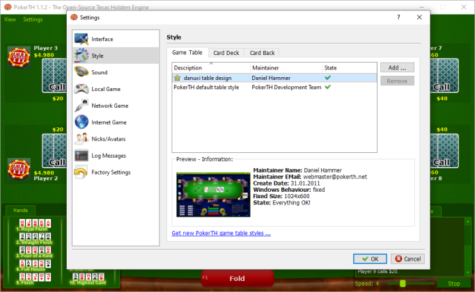Click the PokerTH icon in Settings title bar
Screen dimensions: 475x292
(74, 17)
